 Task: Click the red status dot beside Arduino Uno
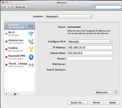coord(7,41)
